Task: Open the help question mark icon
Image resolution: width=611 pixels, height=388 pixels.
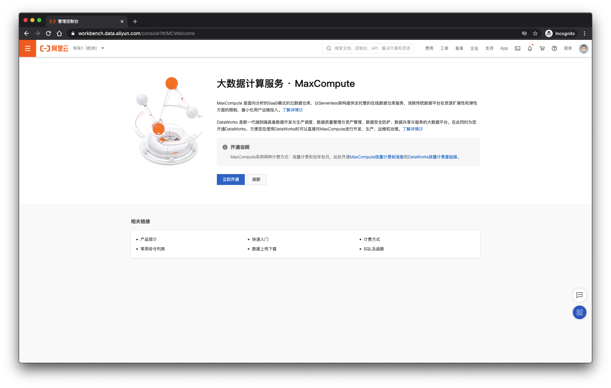Action: 554,48
